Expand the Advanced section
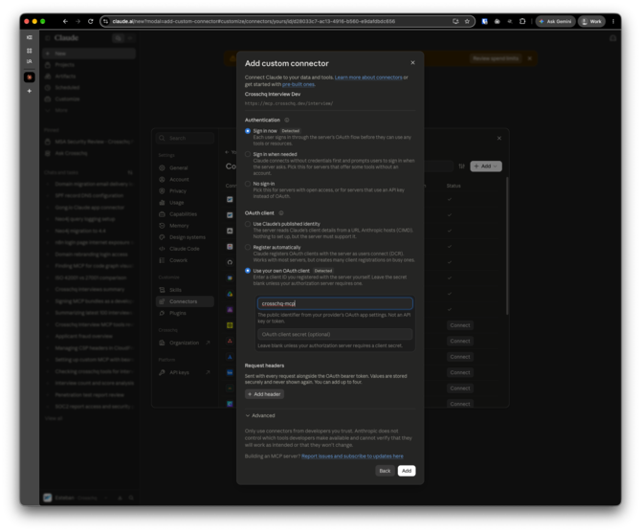This screenshot has width=641, height=532. 260,415
